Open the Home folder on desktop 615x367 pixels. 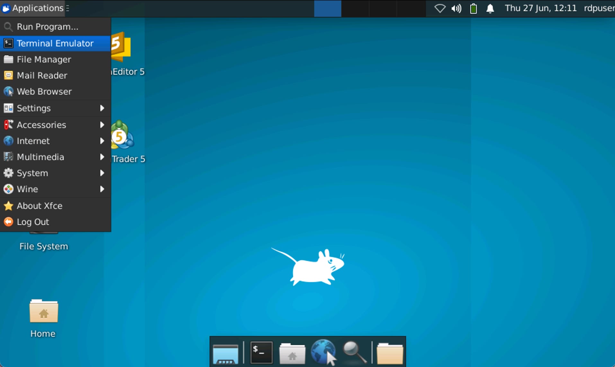pos(43,312)
